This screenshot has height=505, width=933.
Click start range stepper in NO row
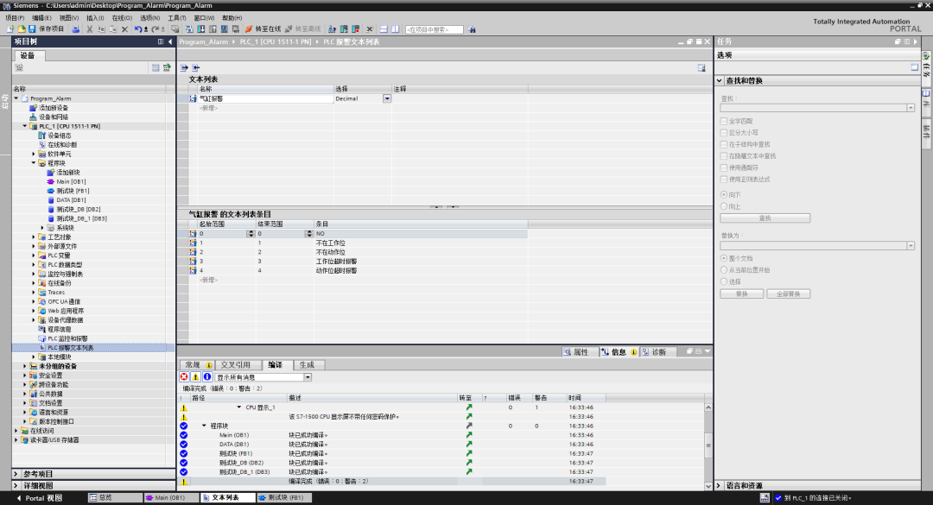click(250, 234)
